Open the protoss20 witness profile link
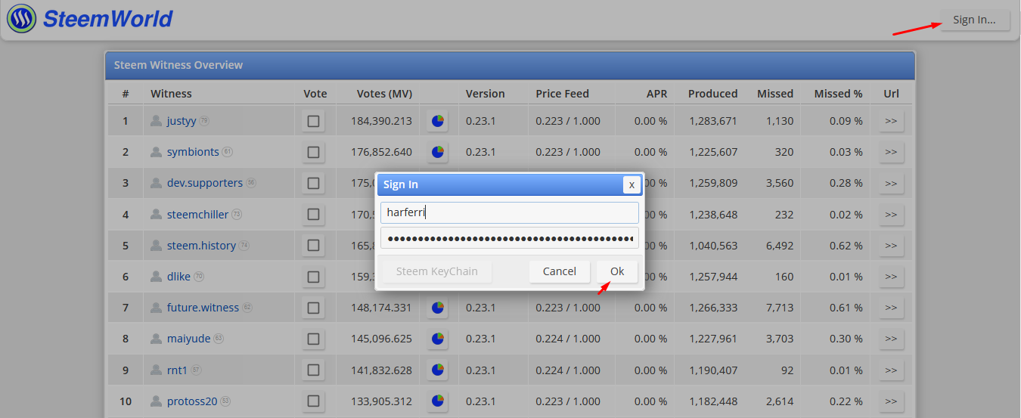 pyautogui.click(x=192, y=401)
